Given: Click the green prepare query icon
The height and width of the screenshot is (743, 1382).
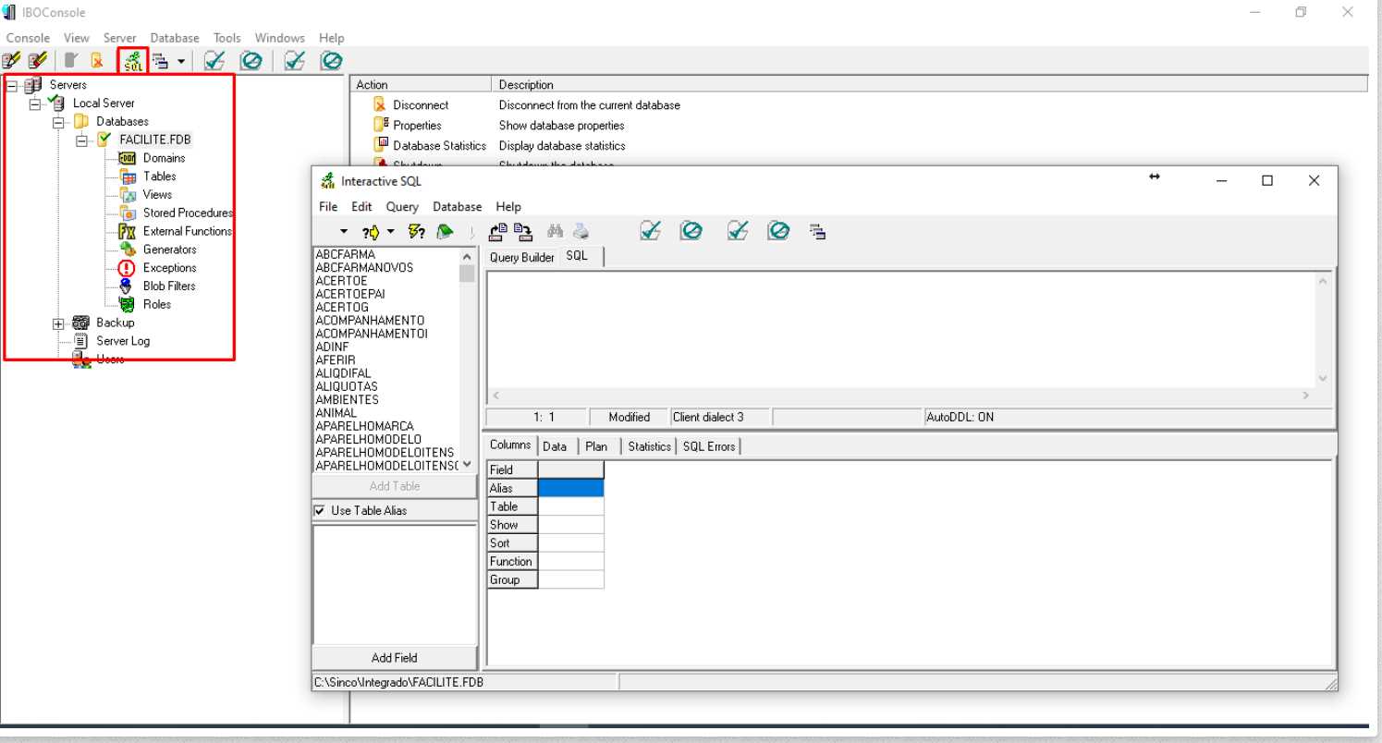Looking at the screenshot, I should (445, 232).
